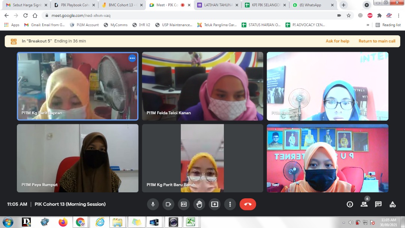Open more options in call controls
Viewport: 405px width, 228px height.
point(230,204)
